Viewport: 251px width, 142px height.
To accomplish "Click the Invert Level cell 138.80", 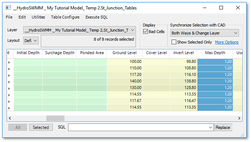I will click(x=184, y=81).
